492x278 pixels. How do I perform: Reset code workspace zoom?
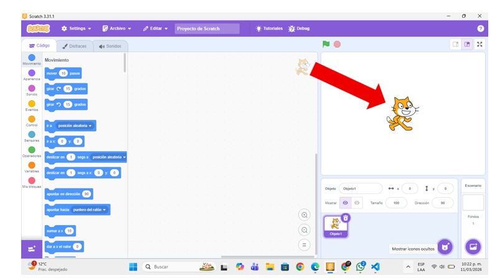tap(304, 245)
